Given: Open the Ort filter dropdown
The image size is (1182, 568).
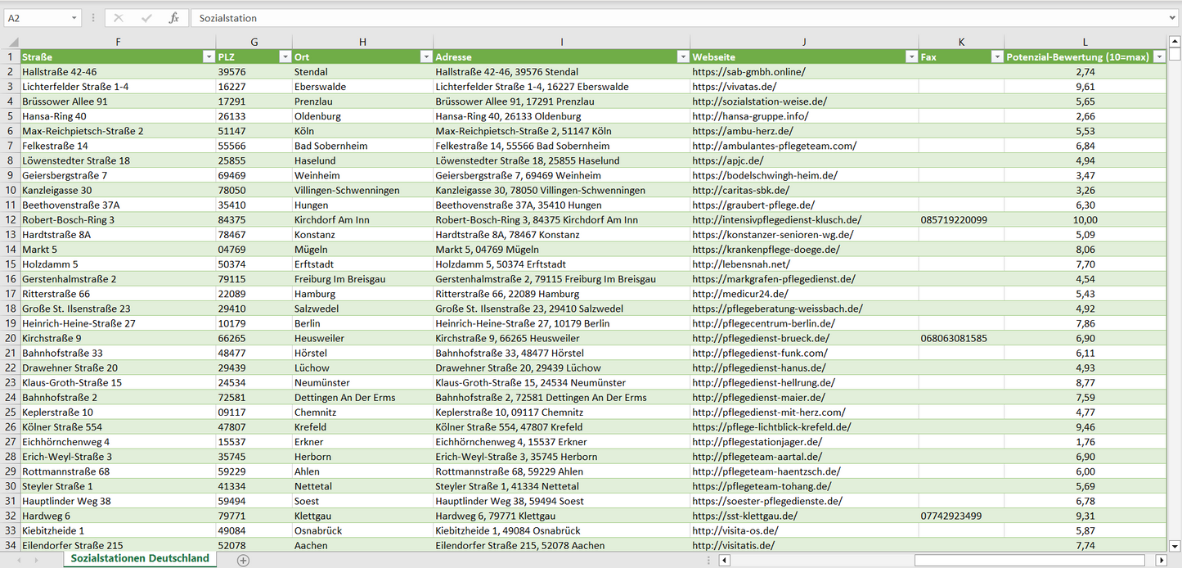Looking at the screenshot, I should [x=426, y=57].
